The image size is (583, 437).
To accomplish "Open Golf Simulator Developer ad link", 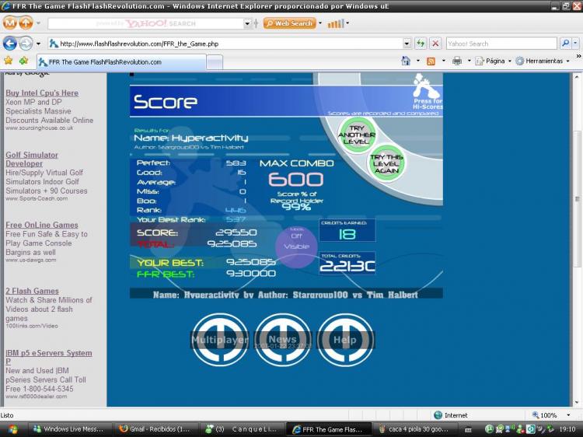I will pyautogui.click(x=32, y=159).
